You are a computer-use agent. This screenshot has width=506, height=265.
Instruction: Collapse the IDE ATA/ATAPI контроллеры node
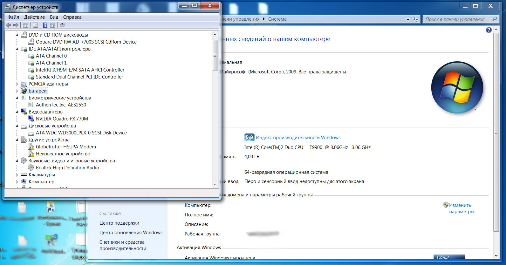(17, 49)
